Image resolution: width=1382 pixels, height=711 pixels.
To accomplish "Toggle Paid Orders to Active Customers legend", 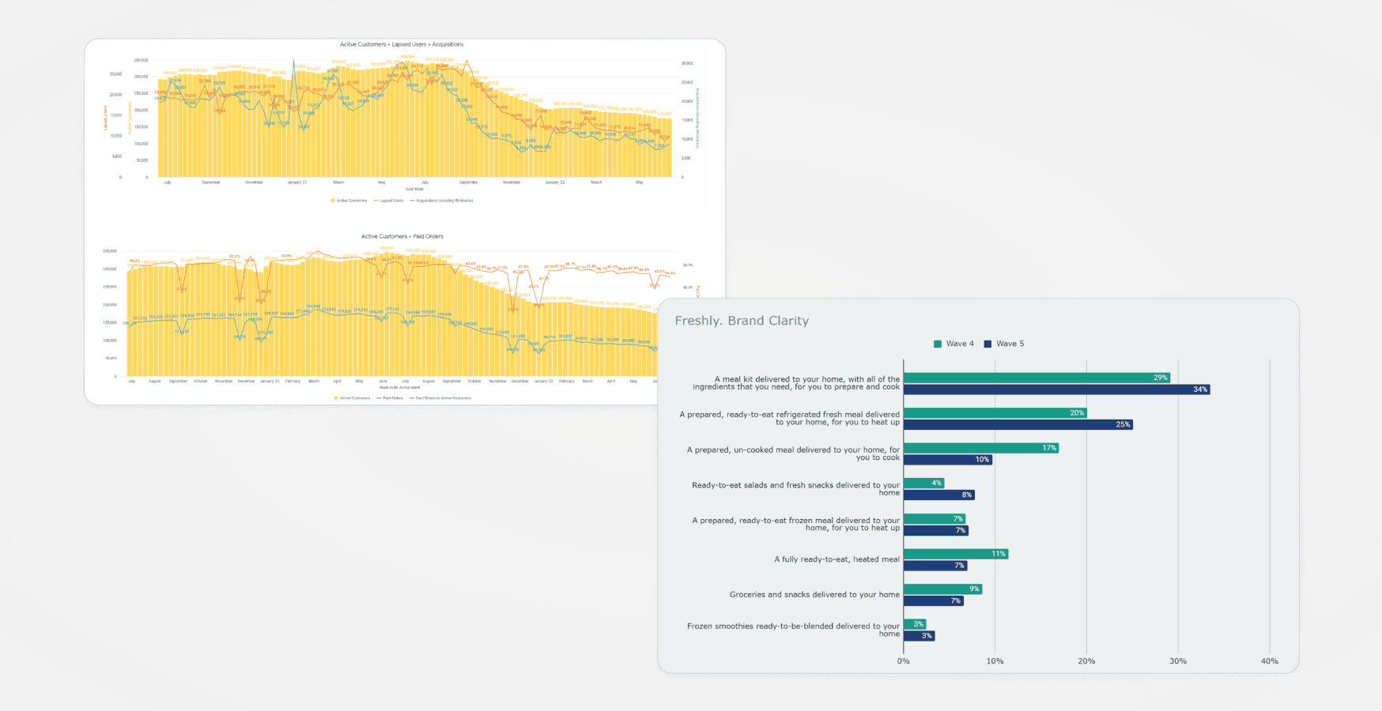I will coord(440,398).
